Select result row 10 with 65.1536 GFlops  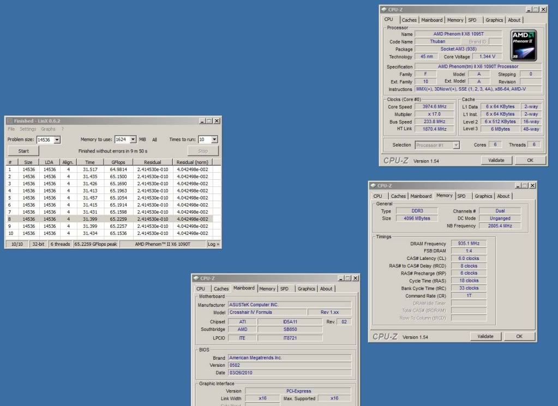point(110,233)
